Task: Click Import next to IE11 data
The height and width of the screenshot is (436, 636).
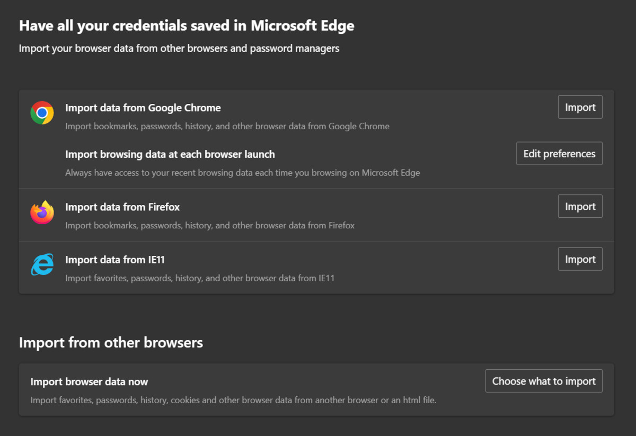Action: (580, 259)
